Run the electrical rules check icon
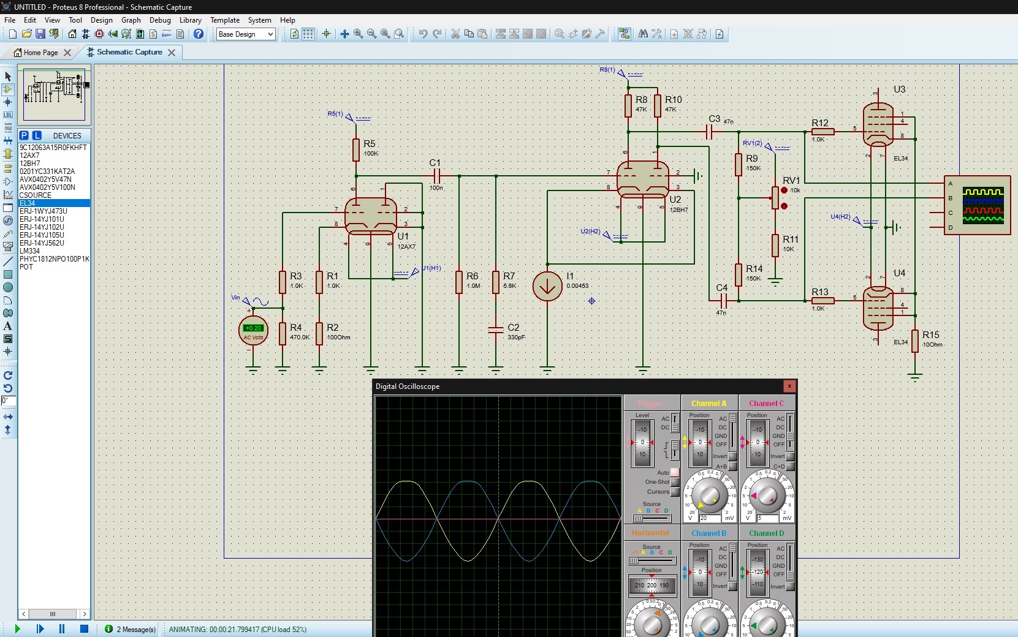 coord(720,34)
